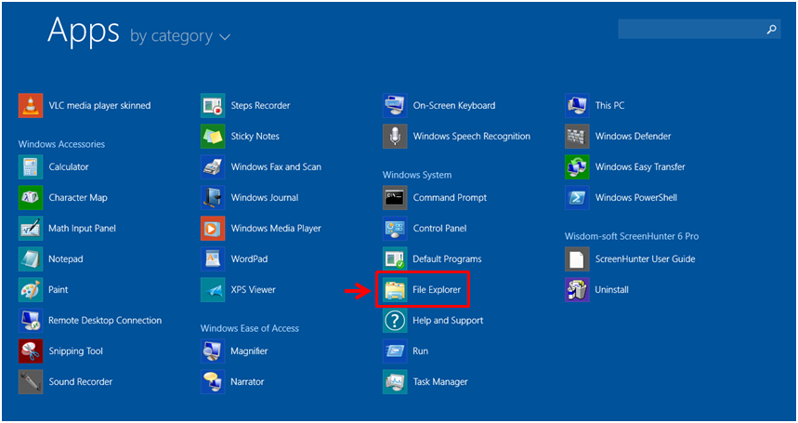
Task: Select the Windows Accessories category heading
Action: click(x=61, y=144)
